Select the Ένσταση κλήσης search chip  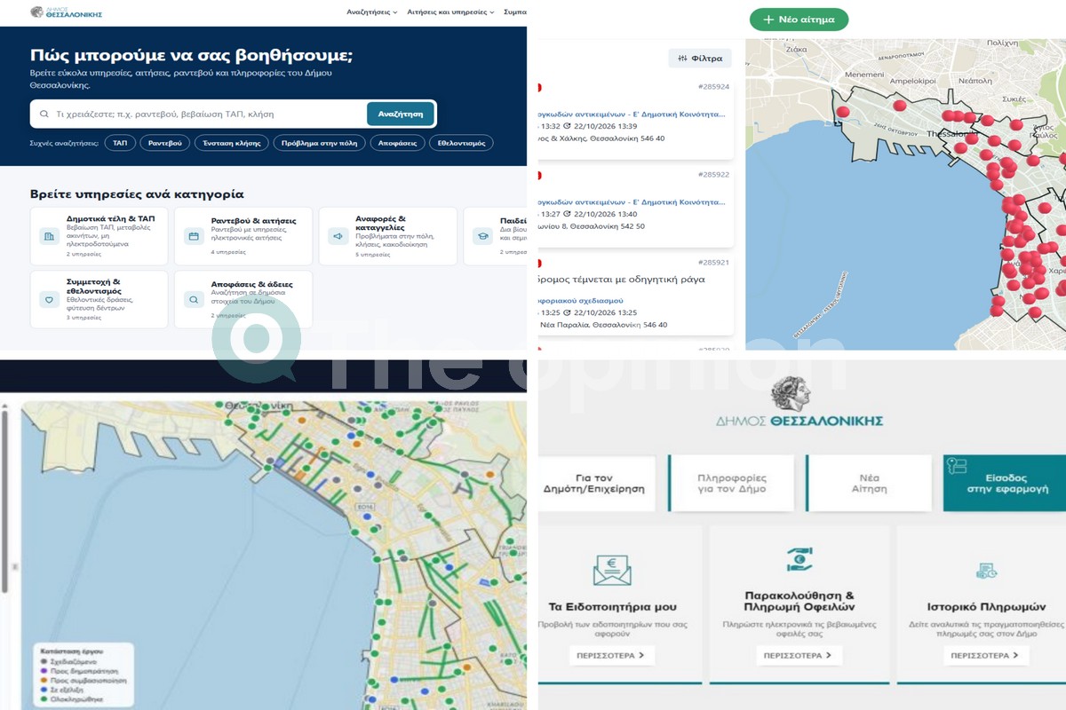tap(231, 143)
